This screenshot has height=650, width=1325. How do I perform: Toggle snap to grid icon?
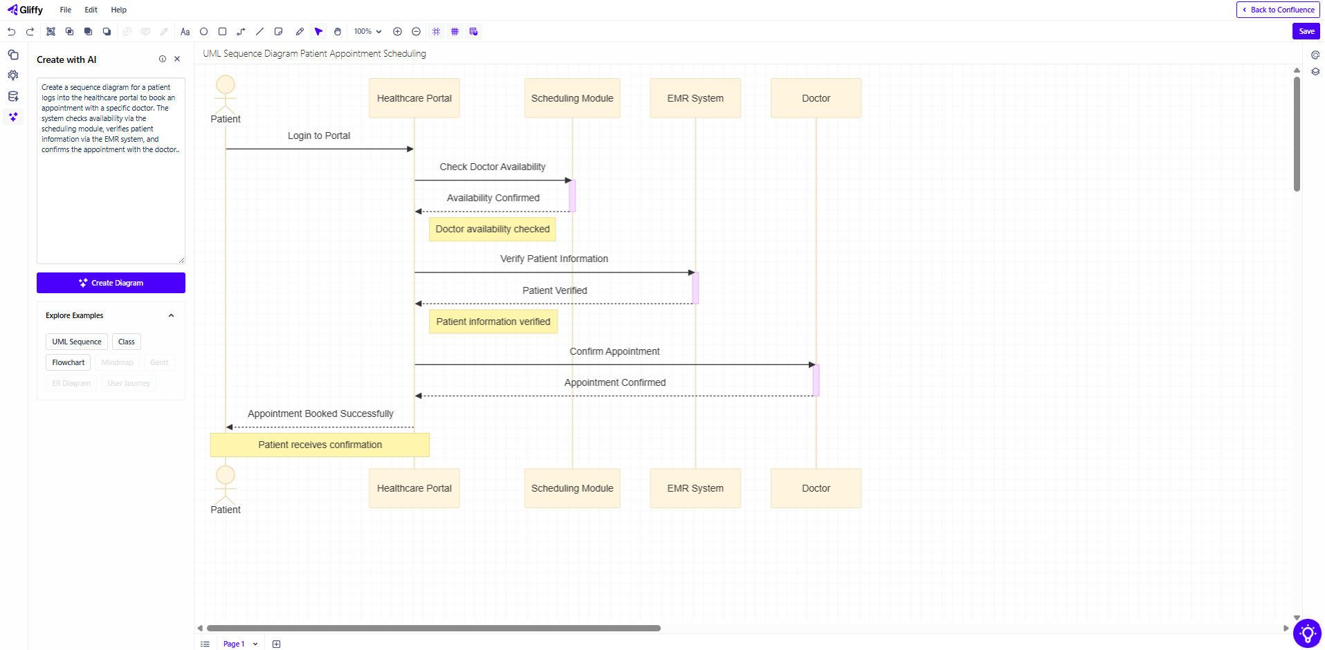click(436, 32)
